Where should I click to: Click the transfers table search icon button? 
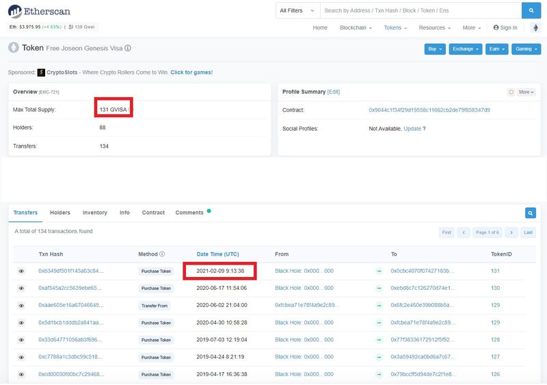pyautogui.click(x=531, y=213)
